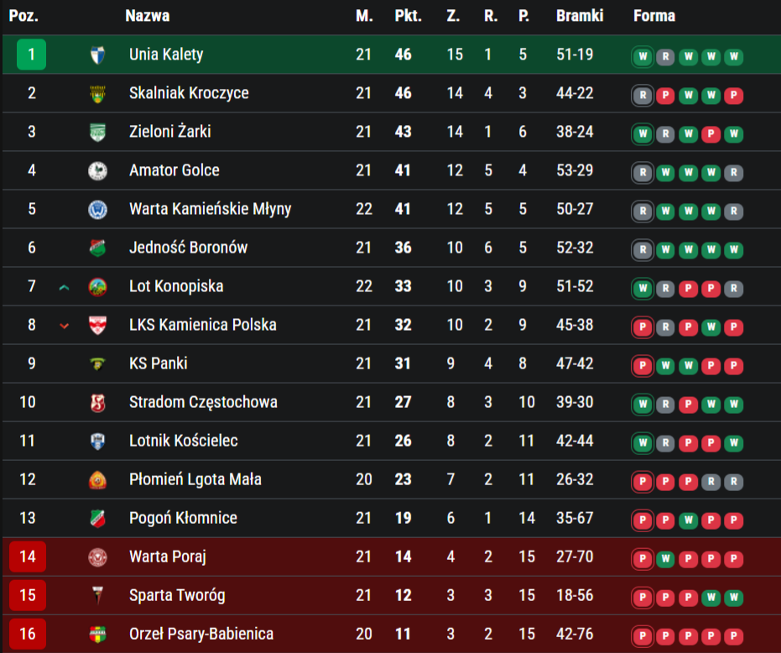The height and width of the screenshot is (653, 781).
Task: Click the Skalniak Kroczyce team logo
Action: click(98, 93)
